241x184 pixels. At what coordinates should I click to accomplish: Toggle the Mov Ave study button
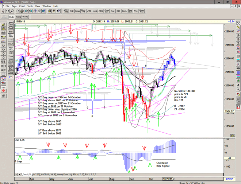tap(11, 48)
